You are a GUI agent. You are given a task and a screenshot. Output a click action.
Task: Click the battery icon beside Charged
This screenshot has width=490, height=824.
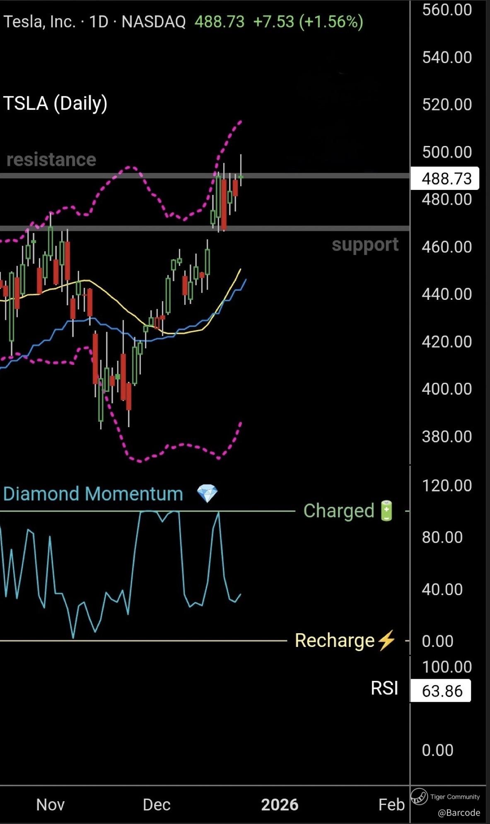point(386,510)
